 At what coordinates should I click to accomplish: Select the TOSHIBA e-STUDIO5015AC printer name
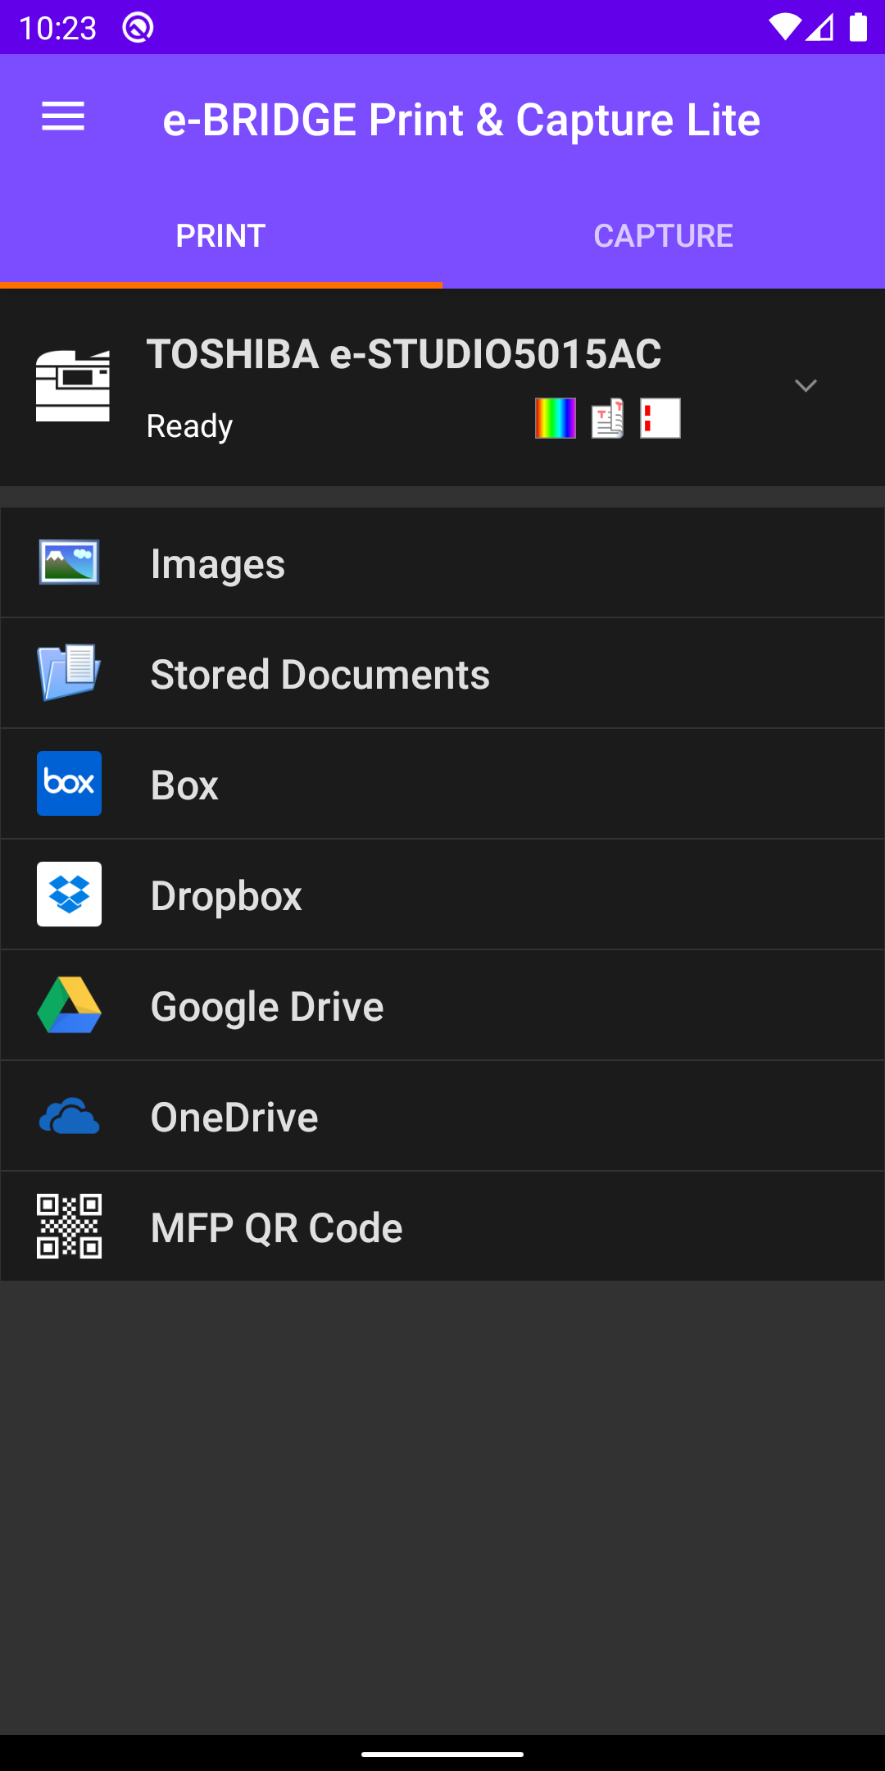point(404,354)
